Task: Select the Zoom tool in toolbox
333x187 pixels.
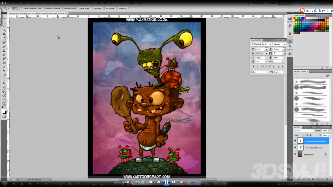Action: (x=4, y=104)
